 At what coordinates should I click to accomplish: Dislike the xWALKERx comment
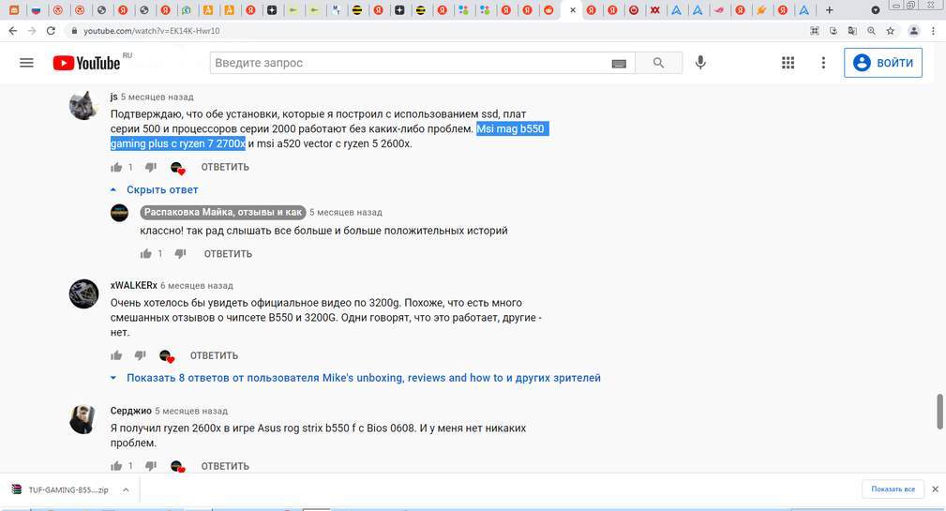pos(140,356)
